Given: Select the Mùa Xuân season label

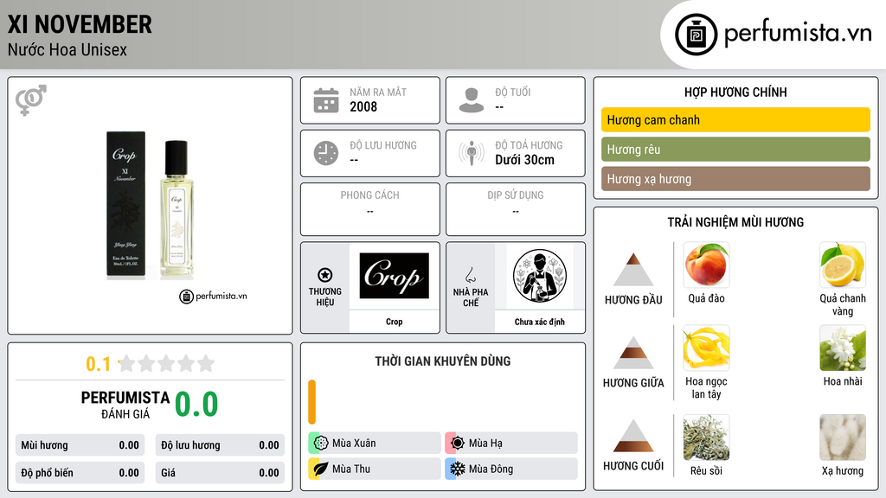Looking at the screenshot, I should pyautogui.click(x=354, y=444).
